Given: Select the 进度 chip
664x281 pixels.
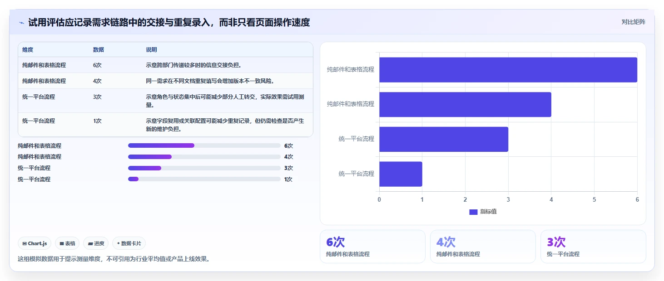Looking at the screenshot, I should [96, 243].
